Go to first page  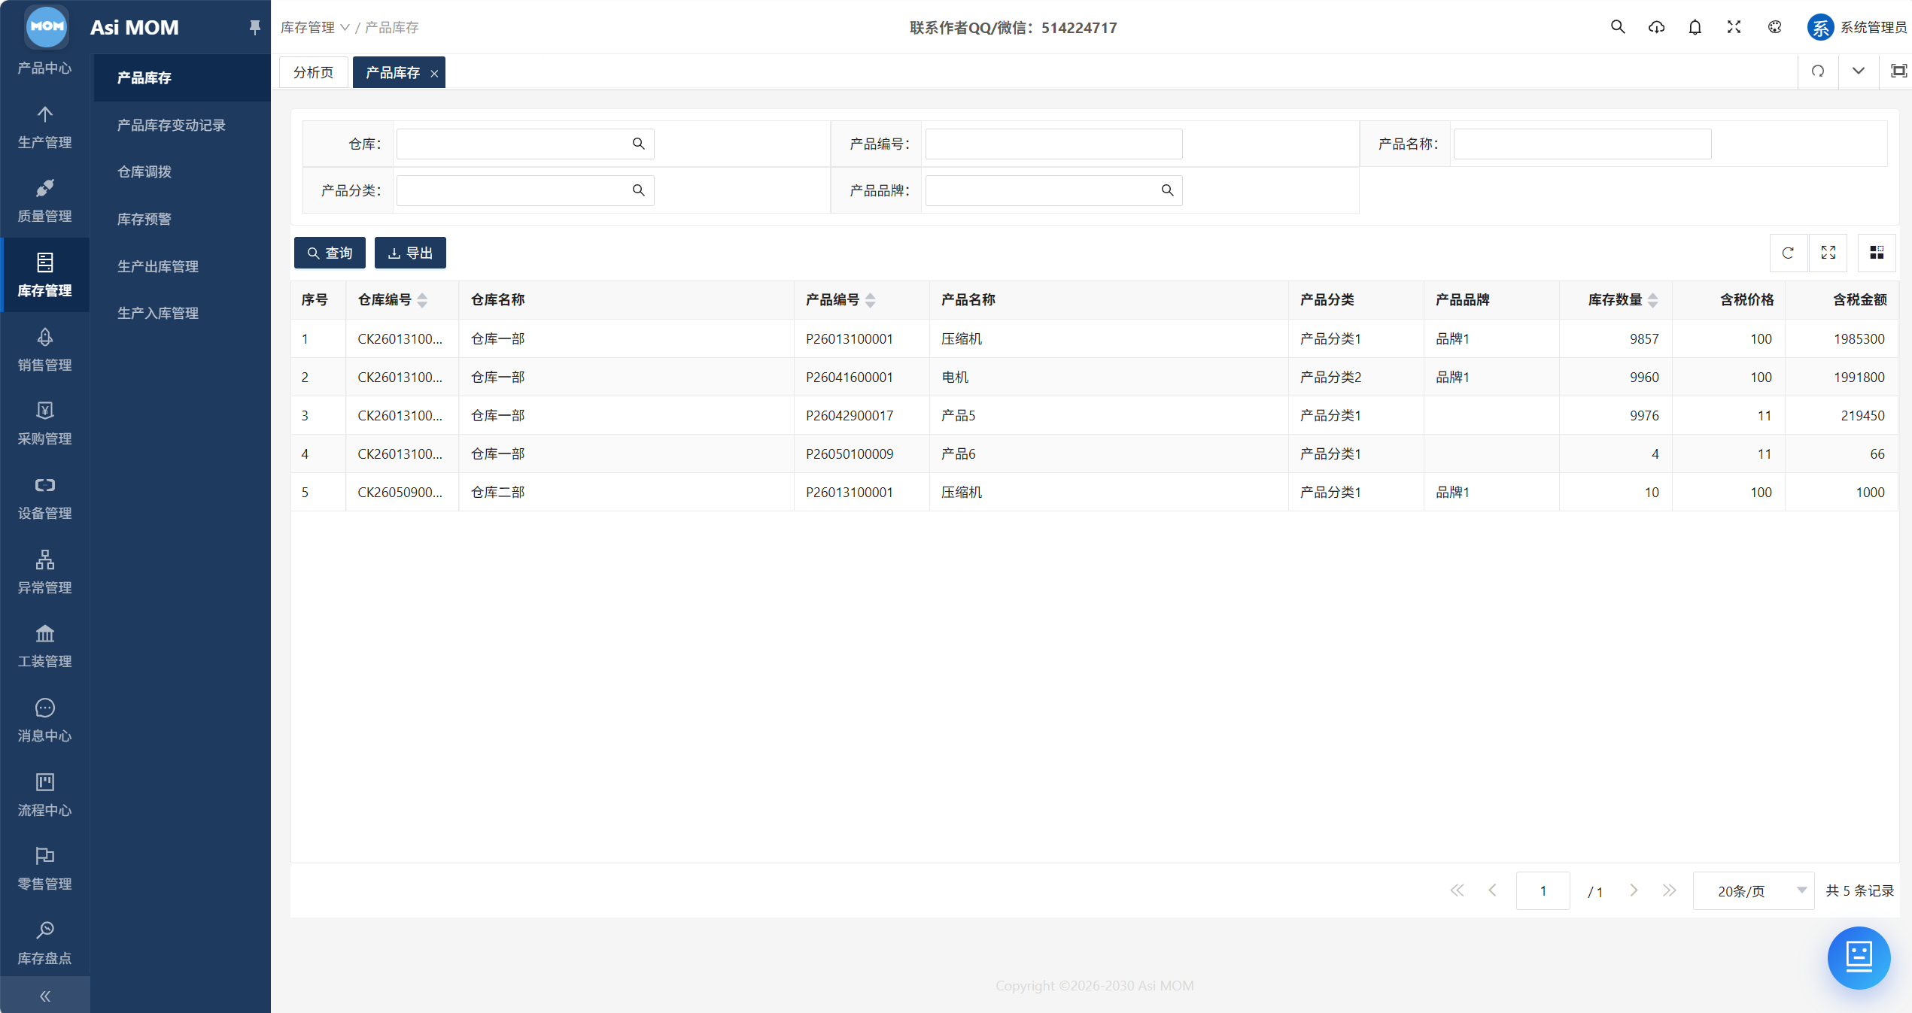point(1457,890)
